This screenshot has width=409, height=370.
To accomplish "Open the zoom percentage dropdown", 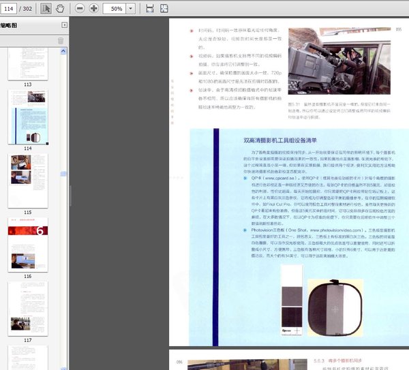I will point(132,9).
